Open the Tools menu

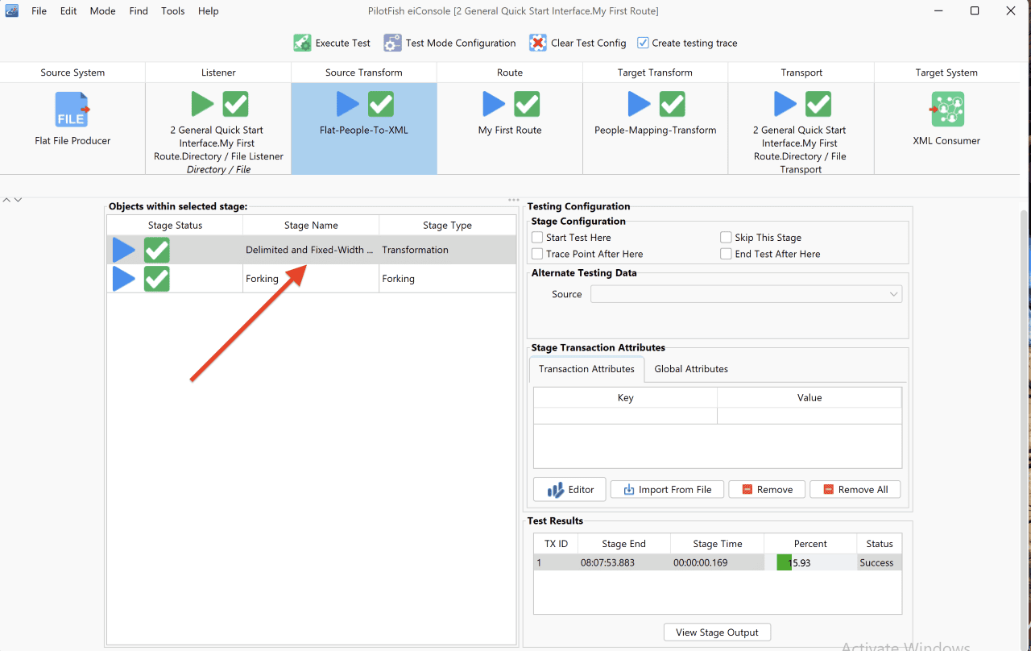tap(172, 11)
